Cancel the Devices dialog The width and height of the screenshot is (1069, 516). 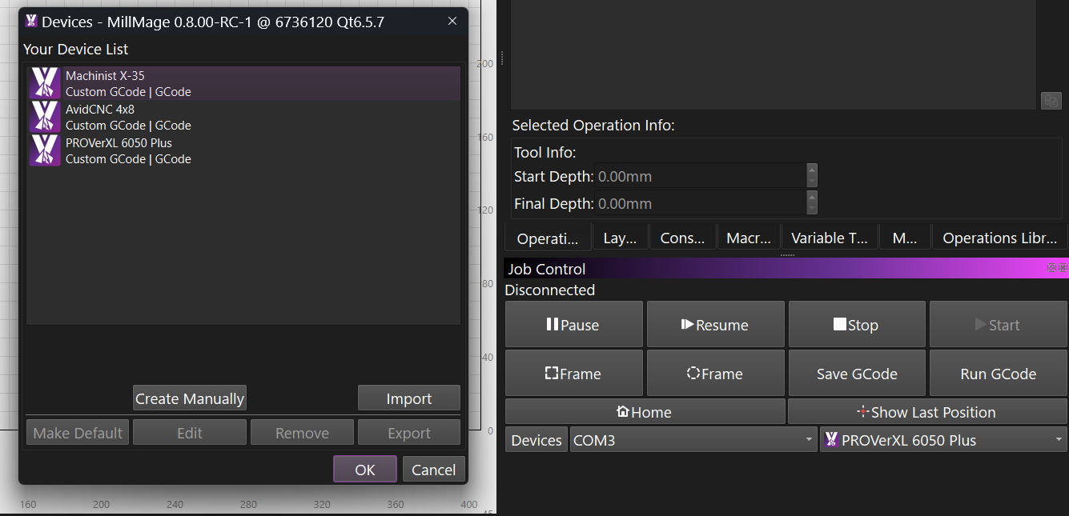pyautogui.click(x=433, y=470)
